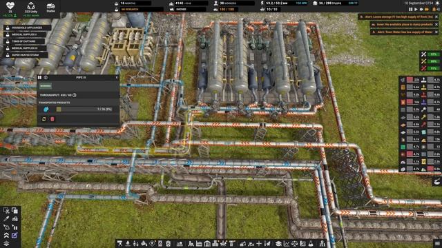Toggle planning mode pencil icon
This screenshot has height=248, width=442.
click(x=15, y=236)
